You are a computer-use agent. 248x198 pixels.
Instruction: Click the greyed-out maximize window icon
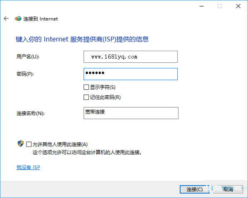(x=220, y=6)
